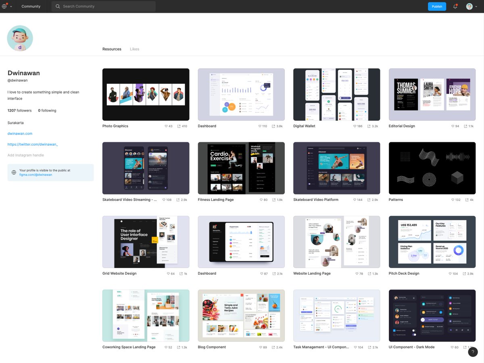
Task: Click duplicate icon for Pitch Deck Design
Action: pyautogui.click(x=464, y=273)
